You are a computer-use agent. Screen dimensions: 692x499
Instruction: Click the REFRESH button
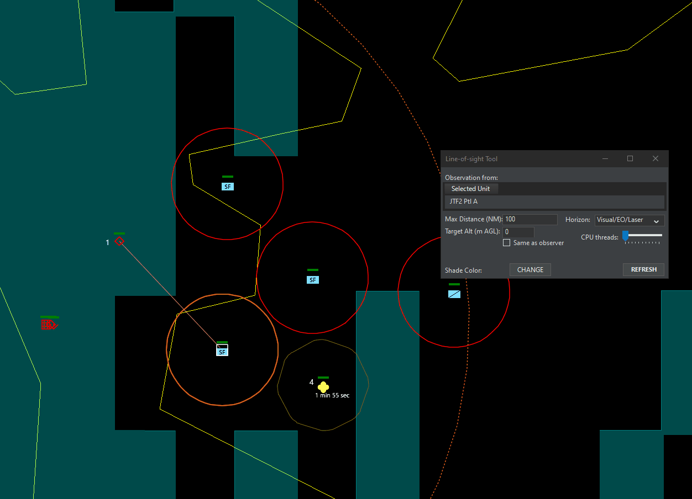(644, 270)
